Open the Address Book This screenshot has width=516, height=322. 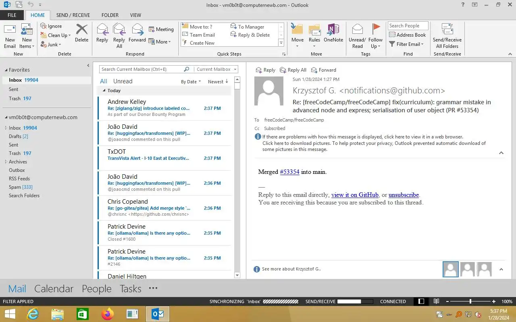[x=407, y=35]
